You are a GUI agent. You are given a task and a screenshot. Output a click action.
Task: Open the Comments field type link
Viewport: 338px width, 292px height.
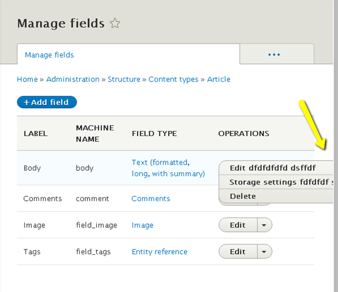[151, 198]
